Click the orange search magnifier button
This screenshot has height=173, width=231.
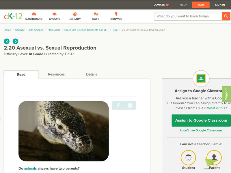click(226, 16)
